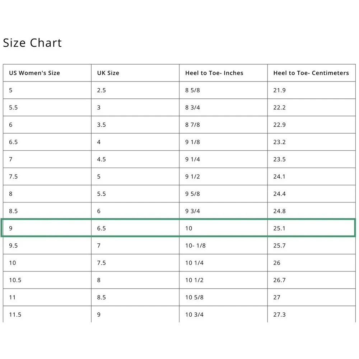The width and height of the screenshot is (359, 359).
Task: Click the 10 5/8 inches cell
Action: point(223,297)
